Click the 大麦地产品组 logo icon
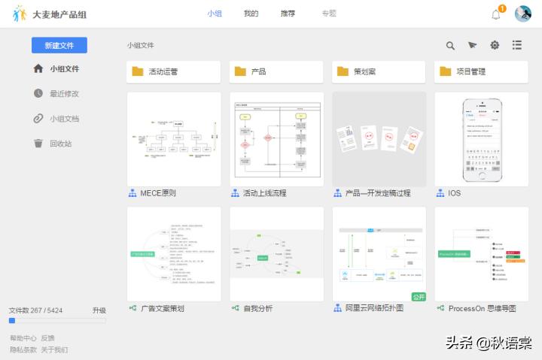This screenshot has width=542, height=360. tap(20, 14)
